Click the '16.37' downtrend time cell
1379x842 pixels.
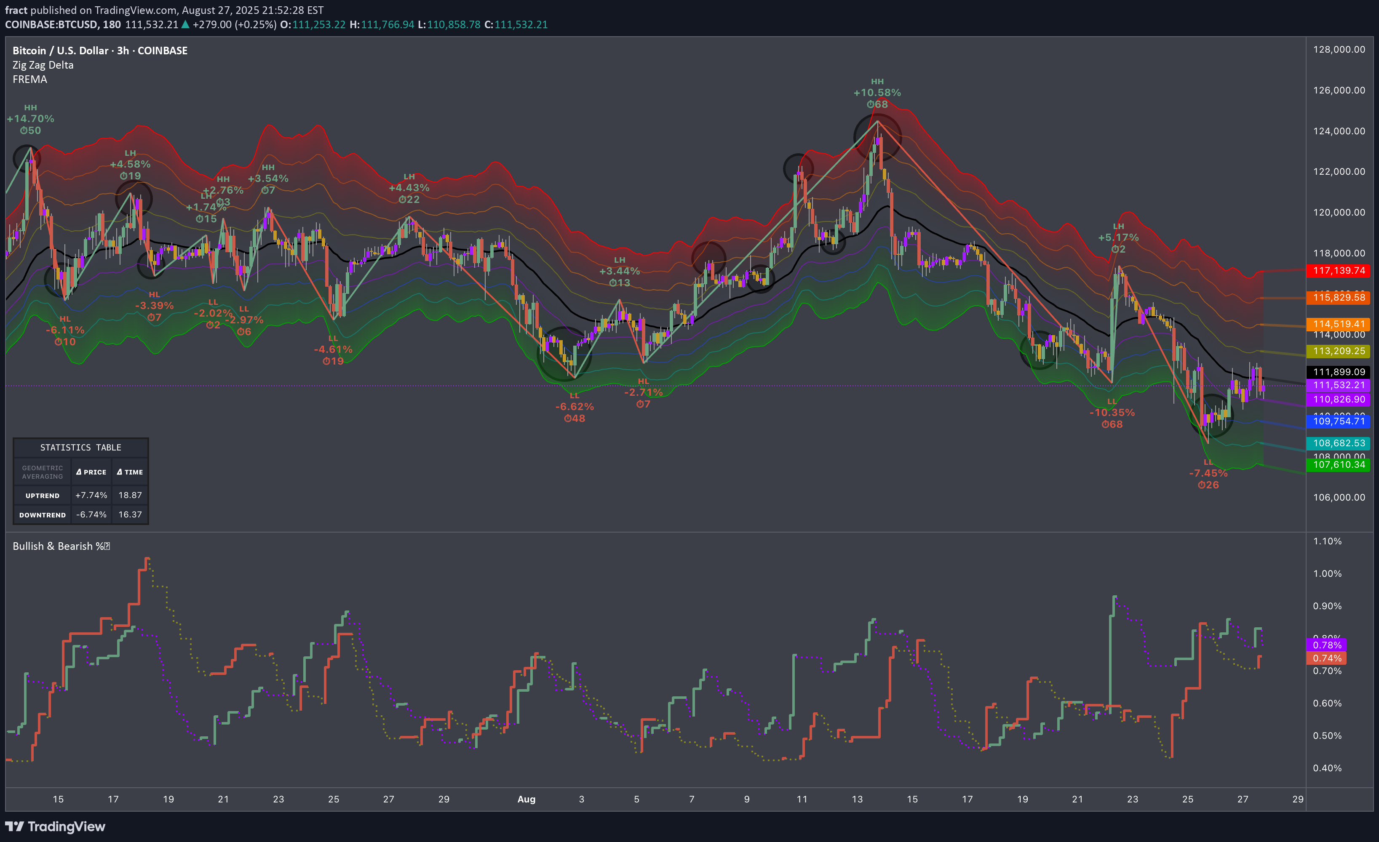(x=130, y=515)
